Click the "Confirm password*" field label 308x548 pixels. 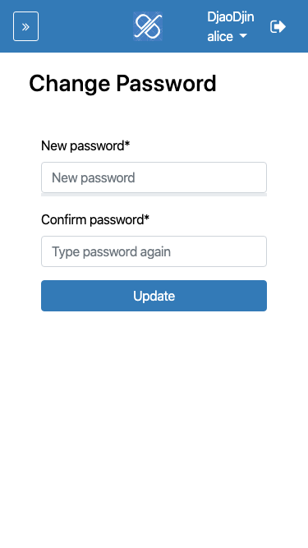coord(95,220)
